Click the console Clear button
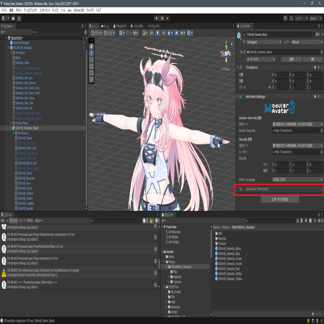The width and height of the screenshot is (324, 324). [3, 221]
